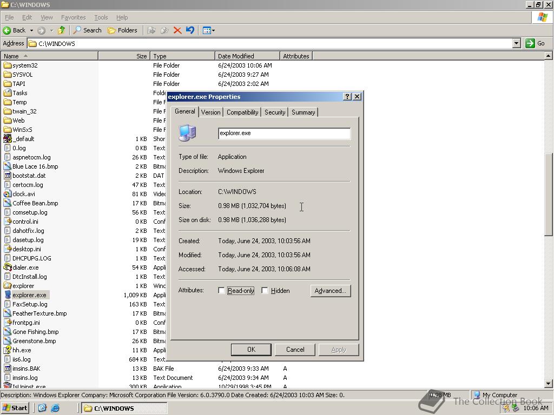Click the Back arrow icon in toolbar

click(x=6, y=30)
